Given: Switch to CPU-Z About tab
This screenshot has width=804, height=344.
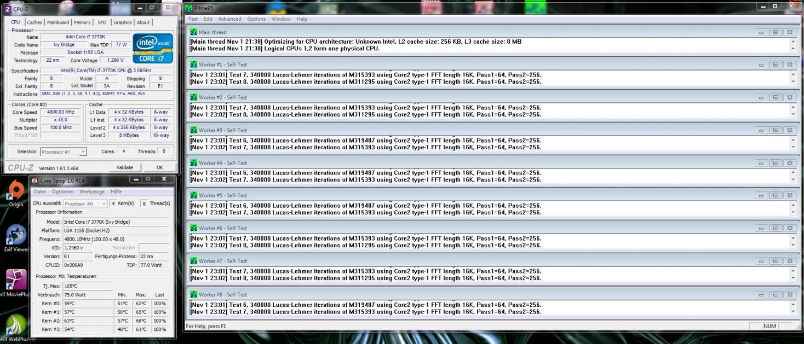Looking at the screenshot, I should [x=143, y=22].
